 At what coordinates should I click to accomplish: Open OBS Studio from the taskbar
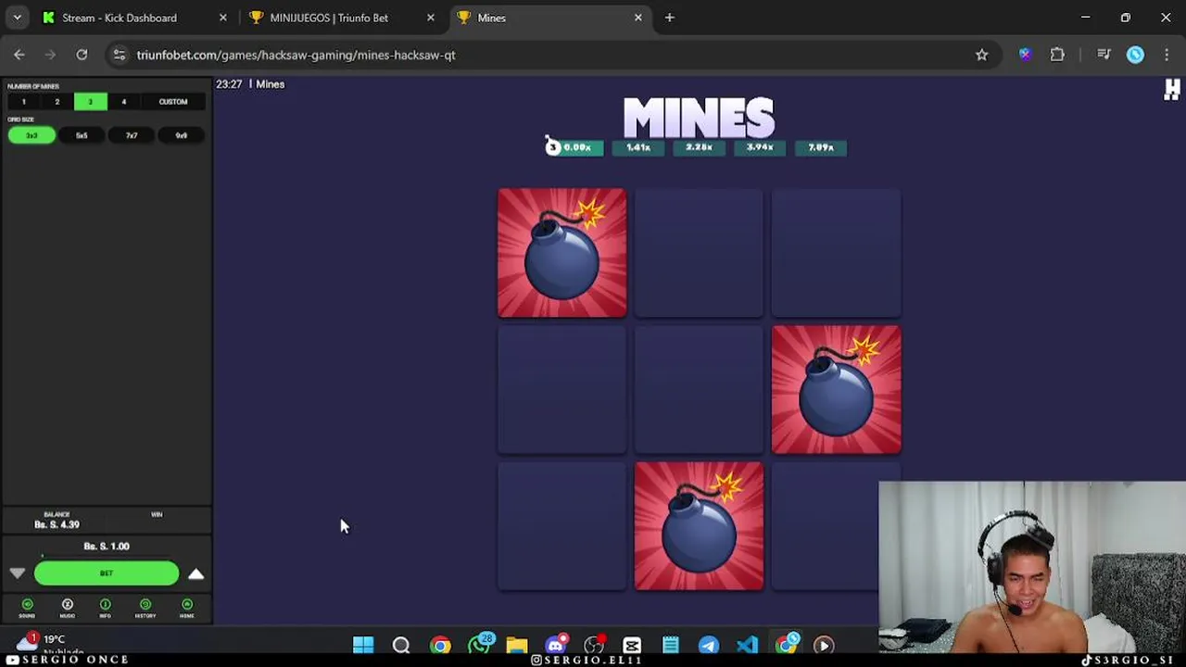(x=594, y=645)
